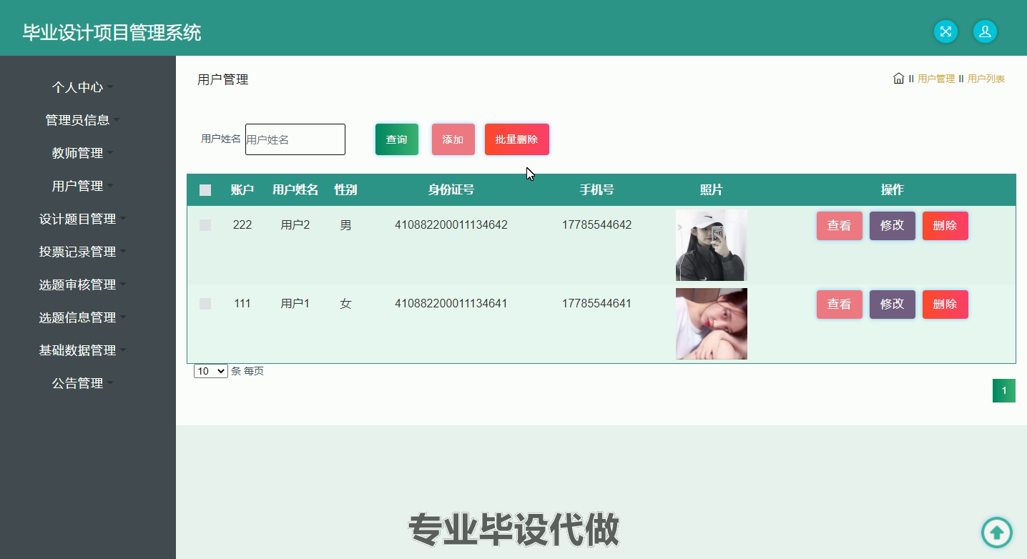Click 查看 button for 用户2
Viewport: 1027px width, 559px height.
(840, 226)
